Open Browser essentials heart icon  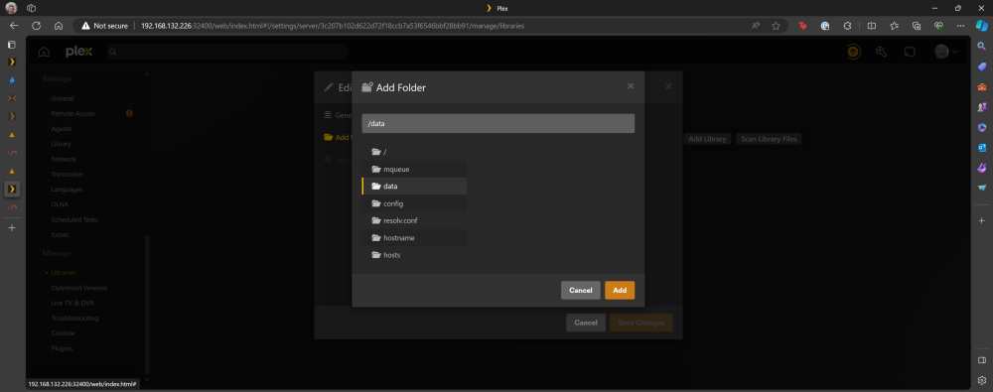939,26
